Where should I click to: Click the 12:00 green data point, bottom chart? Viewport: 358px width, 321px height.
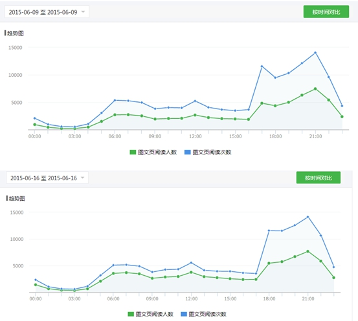click(191, 273)
